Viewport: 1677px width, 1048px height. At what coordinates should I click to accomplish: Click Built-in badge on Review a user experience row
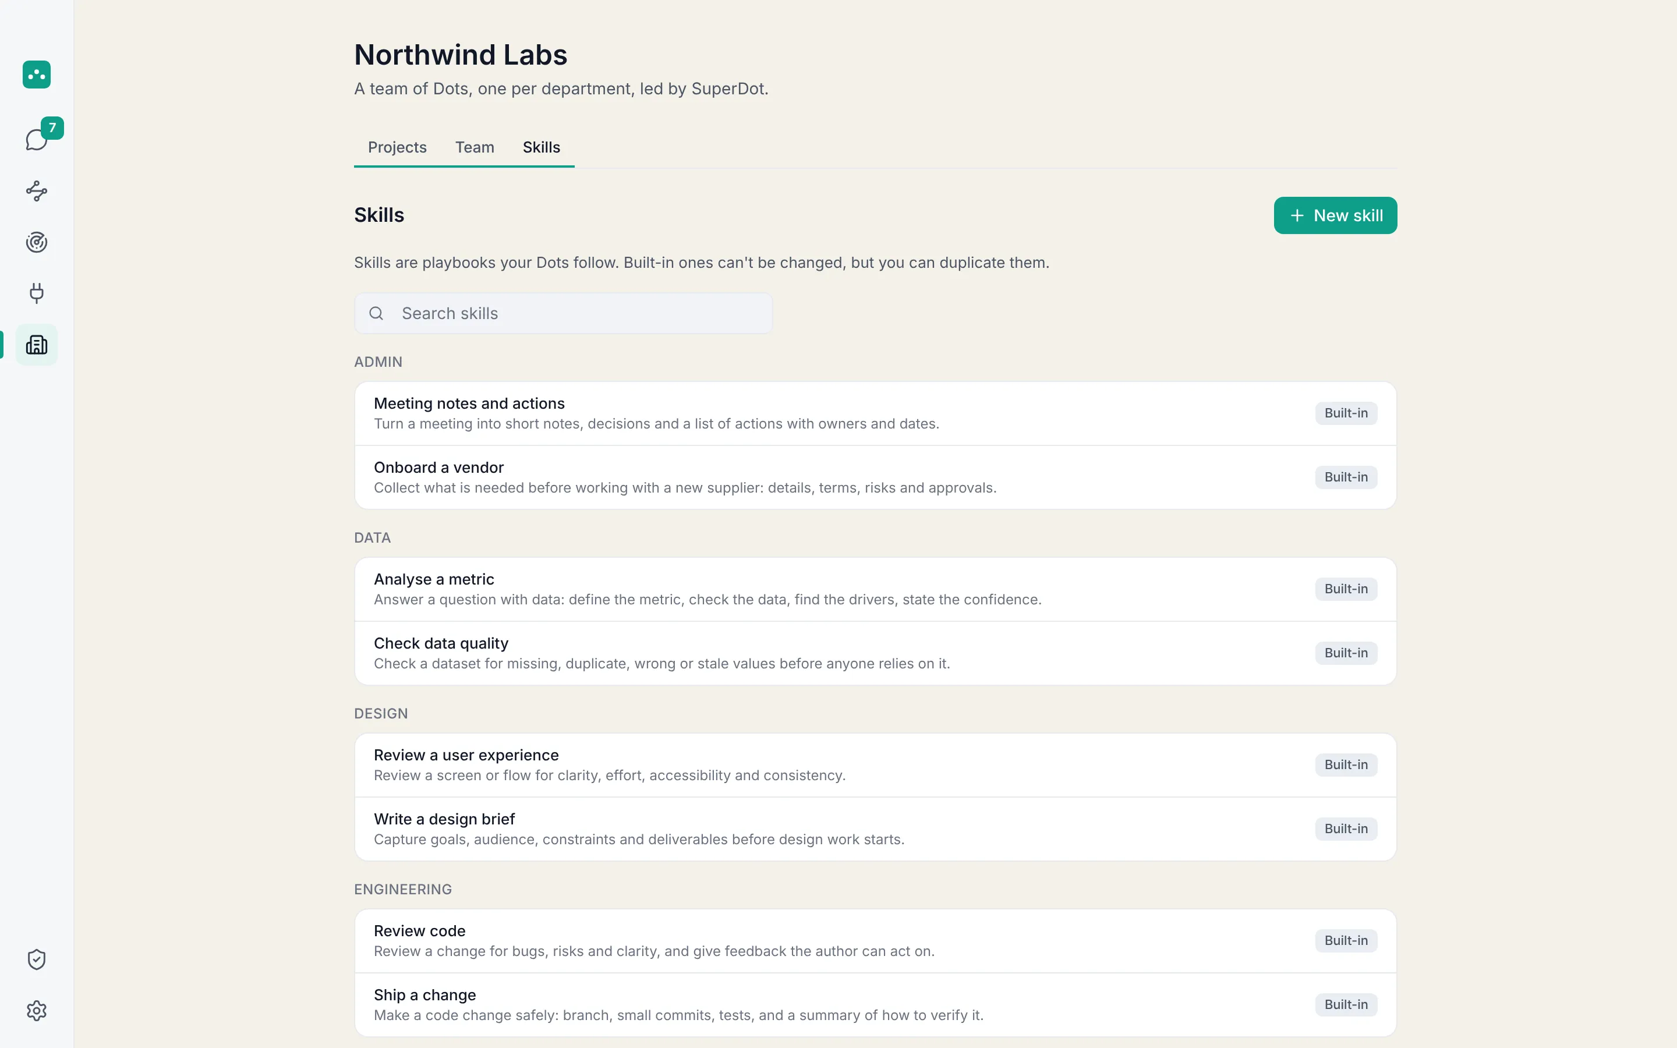pyautogui.click(x=1346, y=764)
